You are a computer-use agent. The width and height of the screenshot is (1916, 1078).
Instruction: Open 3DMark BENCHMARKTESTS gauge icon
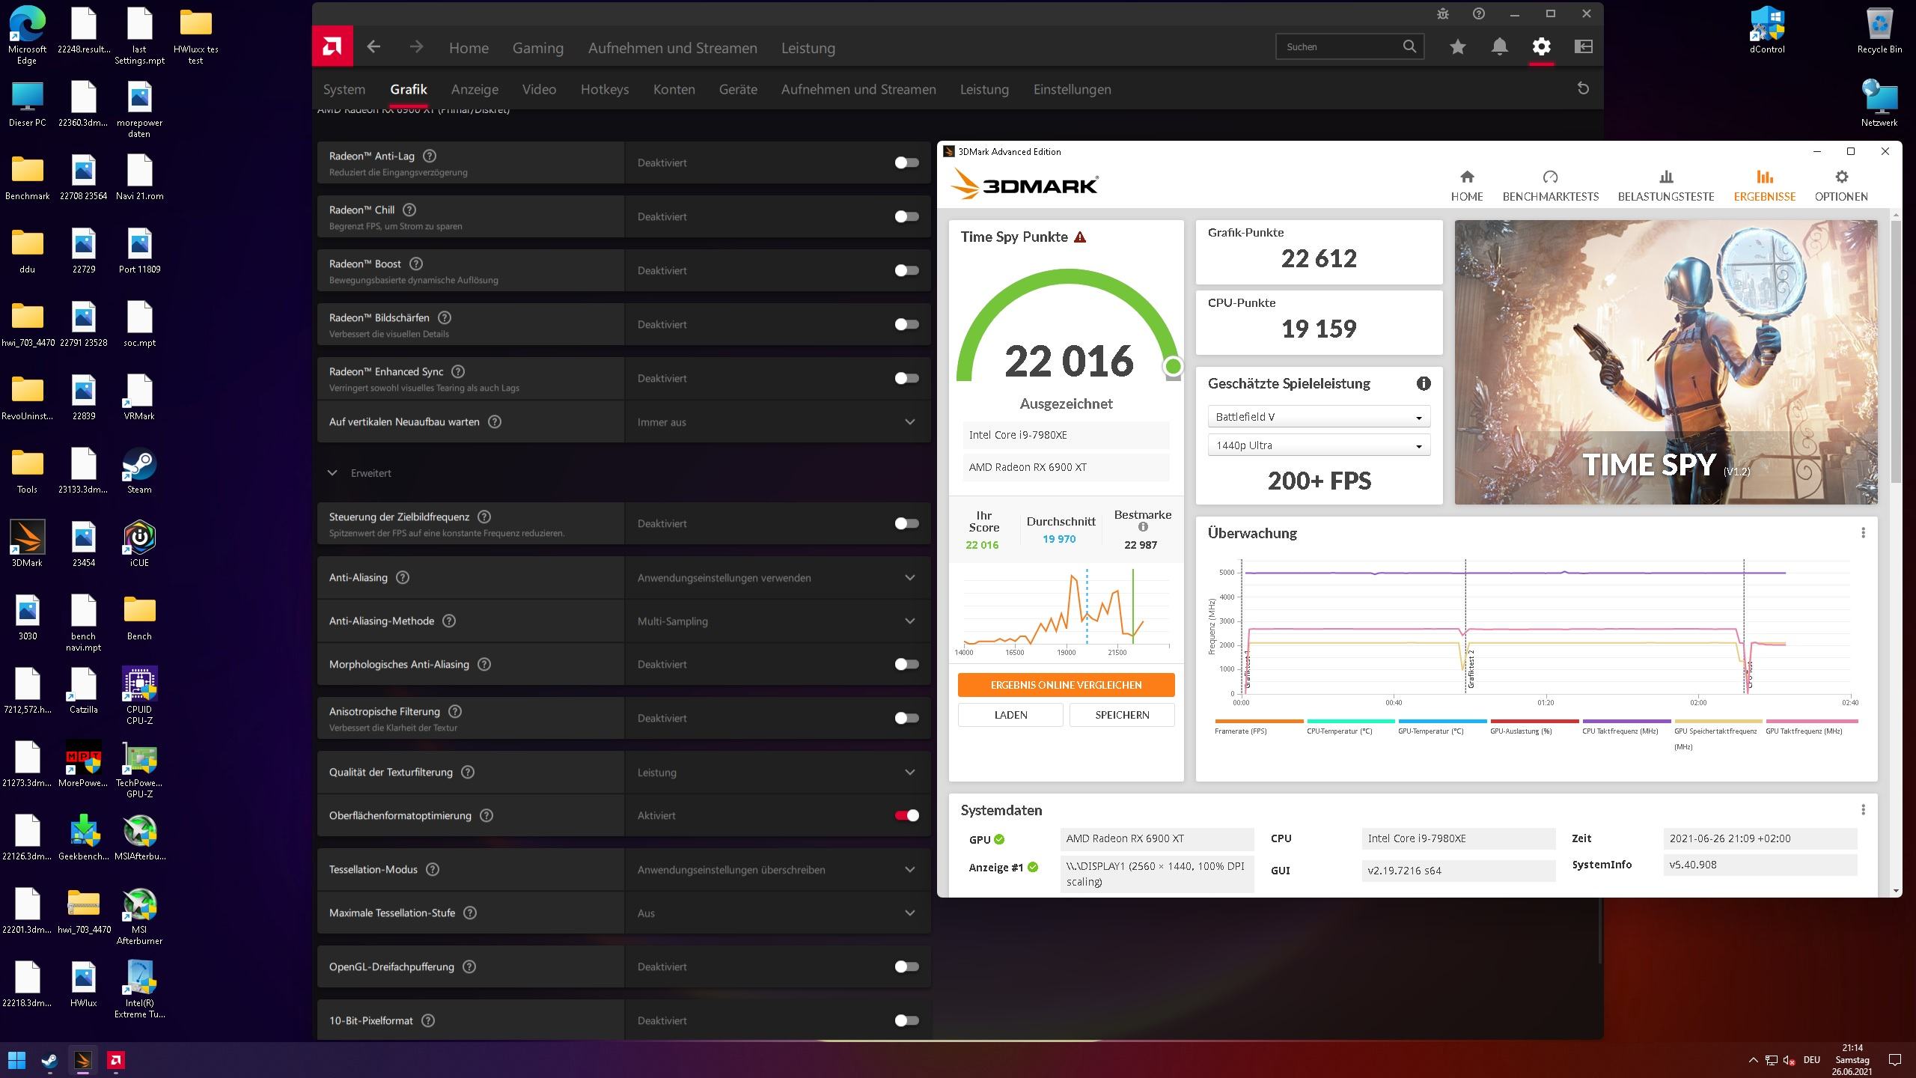[x=1550, y=177]
